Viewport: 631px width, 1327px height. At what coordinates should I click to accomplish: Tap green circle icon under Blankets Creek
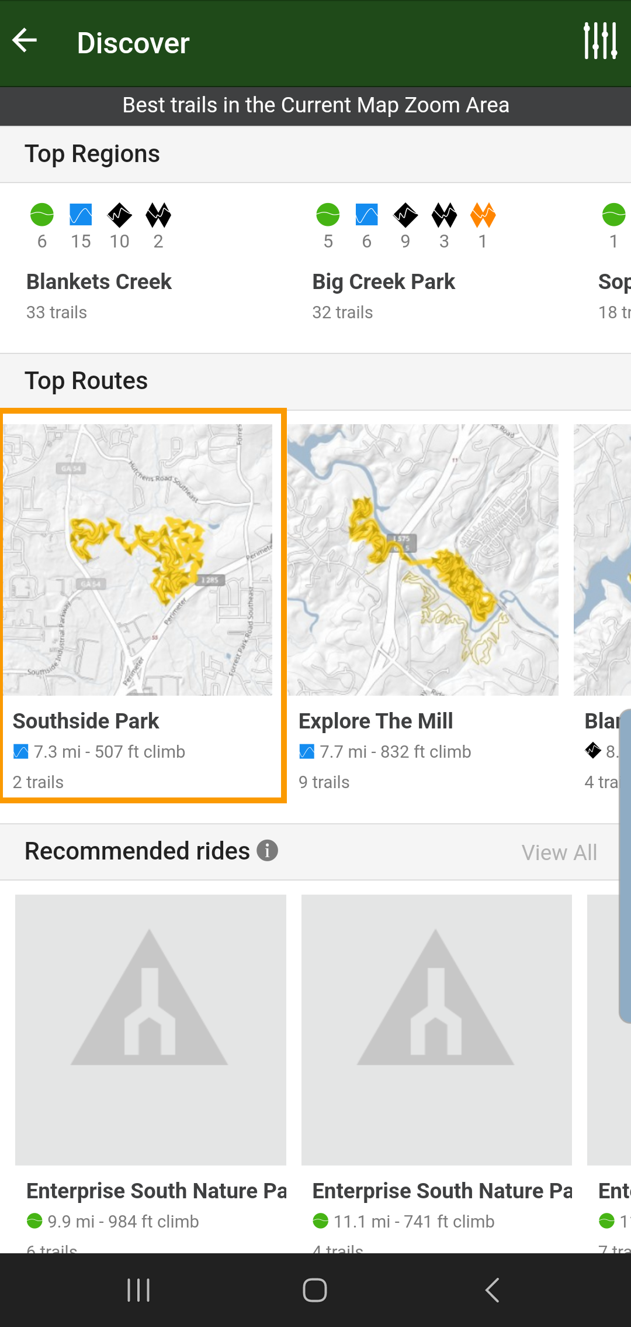point(42,215)
